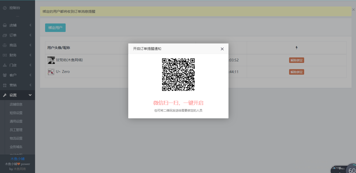The height and width of the screenshot is (173, 356).
Task: Dismiss the yellow notification banner
Action: pos(353,10)
